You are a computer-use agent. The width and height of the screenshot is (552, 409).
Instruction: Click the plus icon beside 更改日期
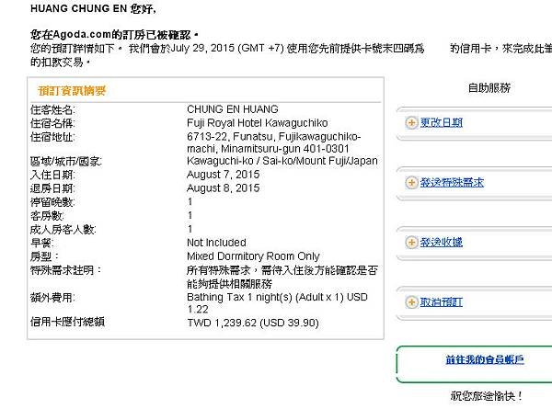pyautogui.click(x=410, y=122)
